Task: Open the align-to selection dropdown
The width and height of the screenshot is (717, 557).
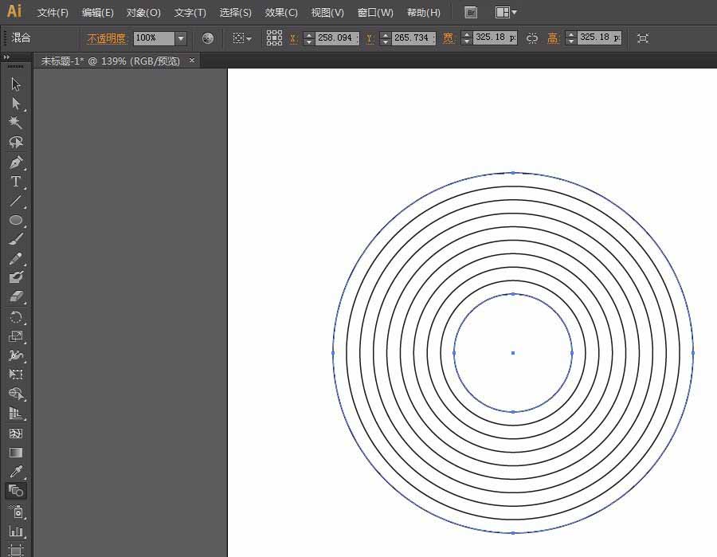Action: pos(242,38)
